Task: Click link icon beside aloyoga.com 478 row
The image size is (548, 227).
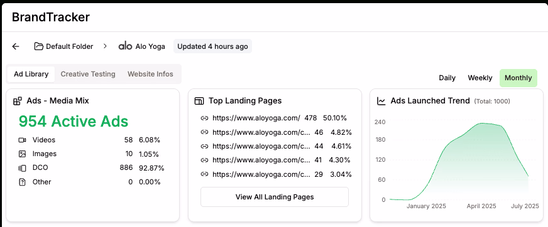Action: point(204,119)
